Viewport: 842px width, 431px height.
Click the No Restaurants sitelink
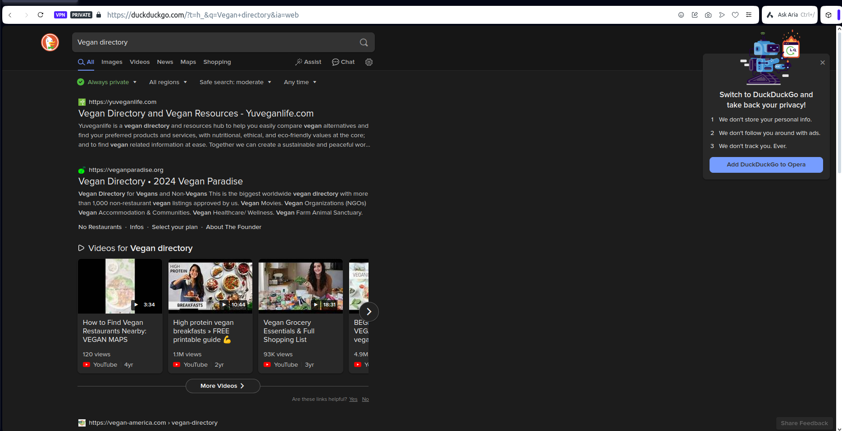click(100, 227)
